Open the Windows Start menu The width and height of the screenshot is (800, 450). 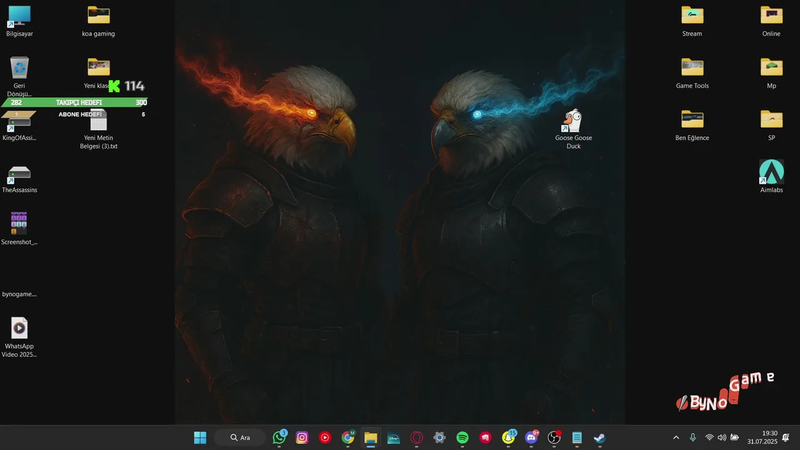pos(200,437)
